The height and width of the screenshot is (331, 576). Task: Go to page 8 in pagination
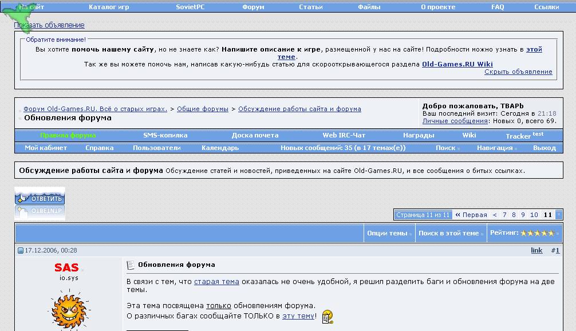tap(514, 215)
